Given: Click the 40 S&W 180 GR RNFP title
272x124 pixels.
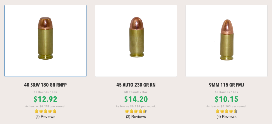Looking at the screenshot, I should click(x=45, y=85).
